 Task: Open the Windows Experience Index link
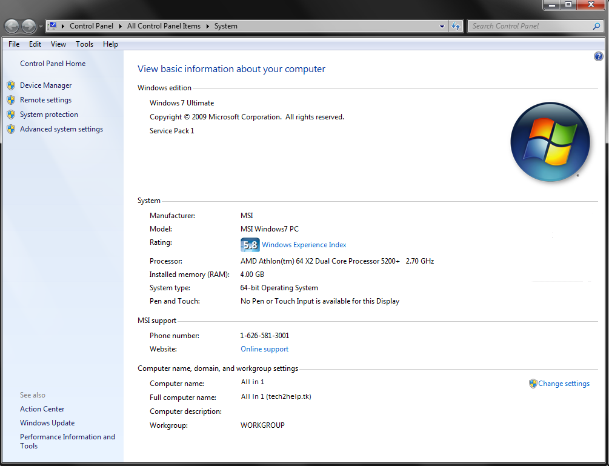(304, 245)
